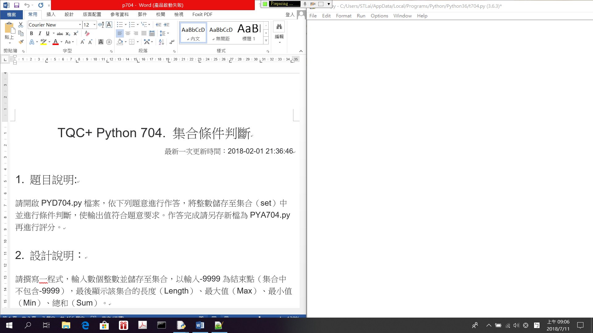Open Line Spacing dropdown
Image resolution: width=593 pixels, height=333 pixels.
164,33
